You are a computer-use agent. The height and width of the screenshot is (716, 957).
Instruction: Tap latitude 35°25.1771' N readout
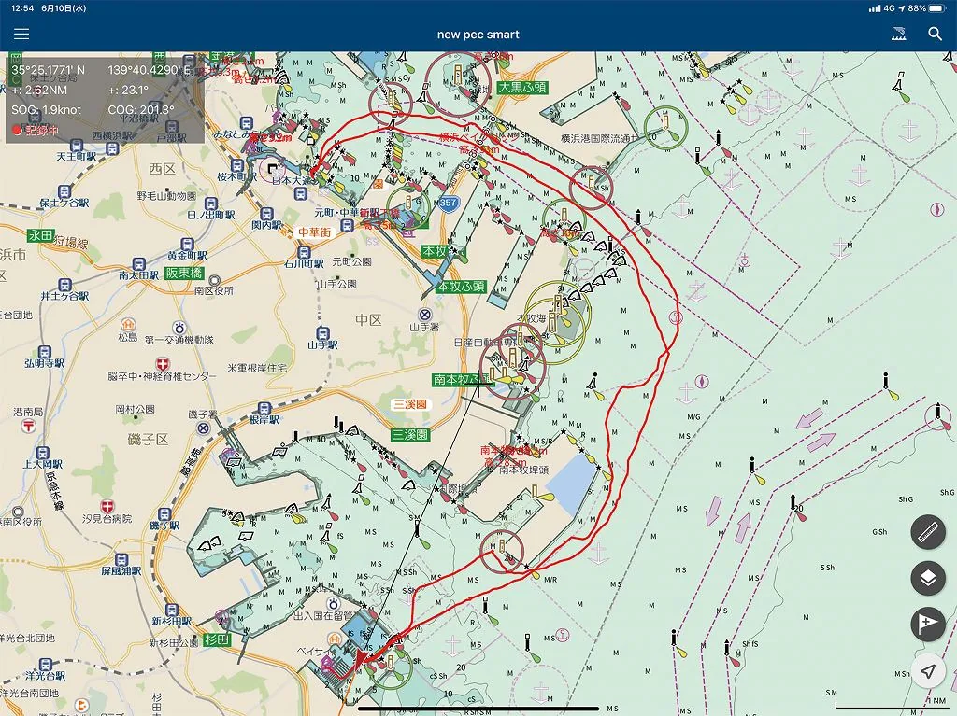pyautogui.click(x=49, y=70)
